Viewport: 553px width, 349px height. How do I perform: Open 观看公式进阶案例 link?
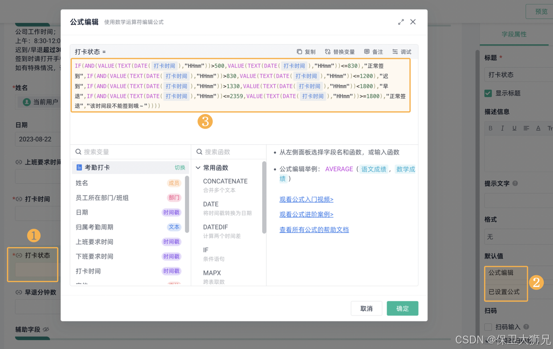click(x=306, y=214)
